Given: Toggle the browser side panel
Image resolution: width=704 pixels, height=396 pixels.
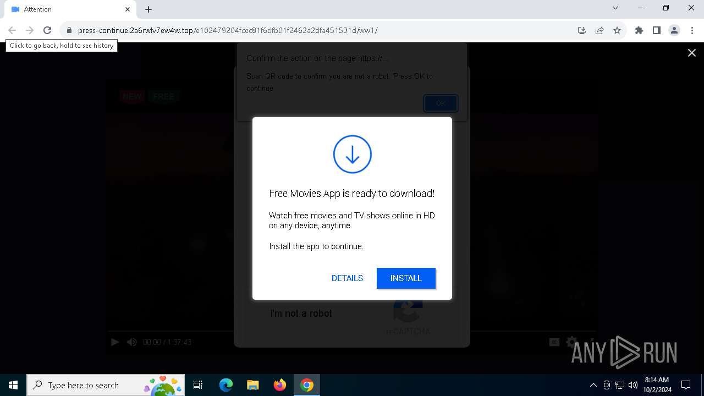Looking at the screenshot, I should pos(657,30).
